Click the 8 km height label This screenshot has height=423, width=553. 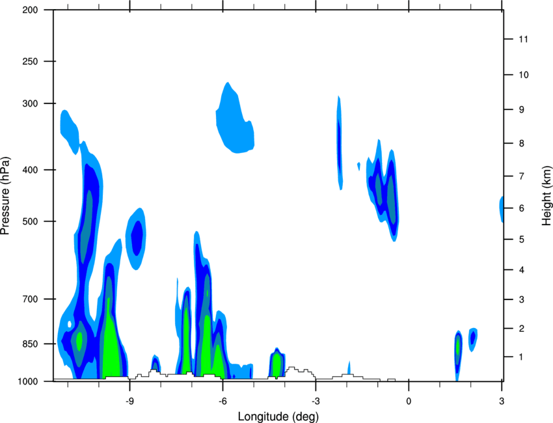[522, 143]
